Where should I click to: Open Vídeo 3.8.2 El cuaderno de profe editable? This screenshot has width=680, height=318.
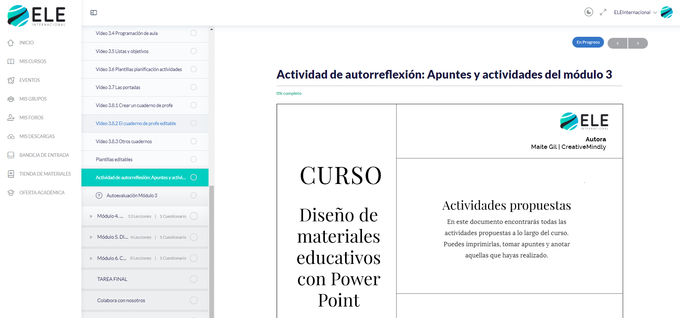pos(136,123)
